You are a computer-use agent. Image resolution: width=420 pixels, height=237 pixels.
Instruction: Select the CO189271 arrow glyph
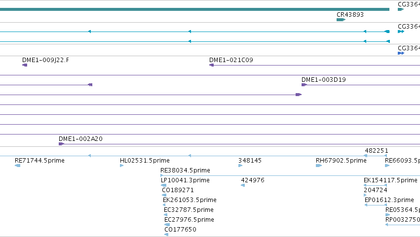tap(164, 195)
